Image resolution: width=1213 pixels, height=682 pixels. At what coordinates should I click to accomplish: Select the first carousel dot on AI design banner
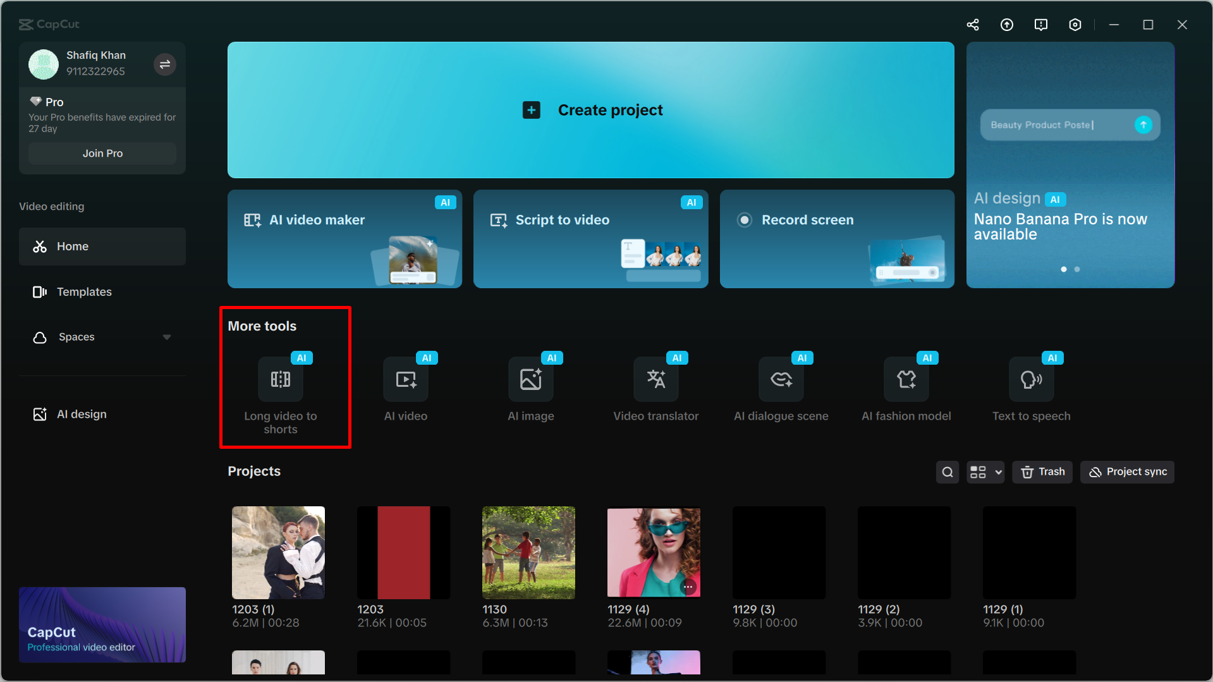click(1064, 269)
